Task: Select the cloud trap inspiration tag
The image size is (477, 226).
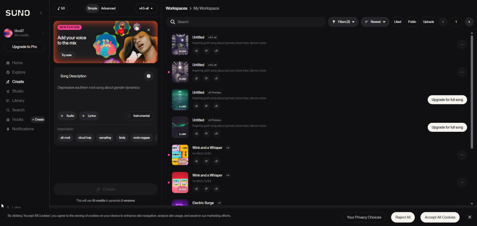Action: click(85, 138)
